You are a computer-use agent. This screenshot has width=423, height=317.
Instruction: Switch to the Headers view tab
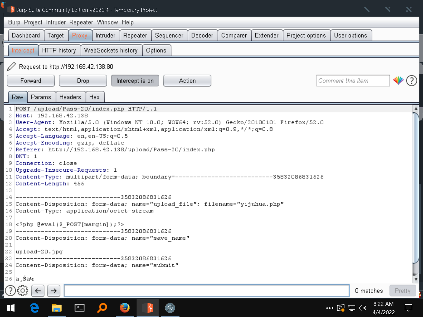point(70,97)
